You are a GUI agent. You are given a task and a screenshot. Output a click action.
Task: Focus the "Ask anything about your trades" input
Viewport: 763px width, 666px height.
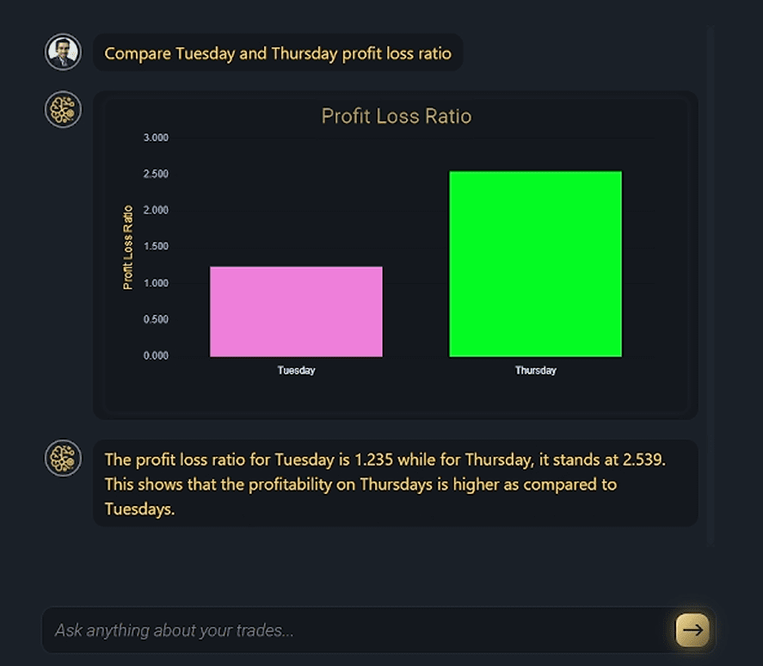[353, 630]
